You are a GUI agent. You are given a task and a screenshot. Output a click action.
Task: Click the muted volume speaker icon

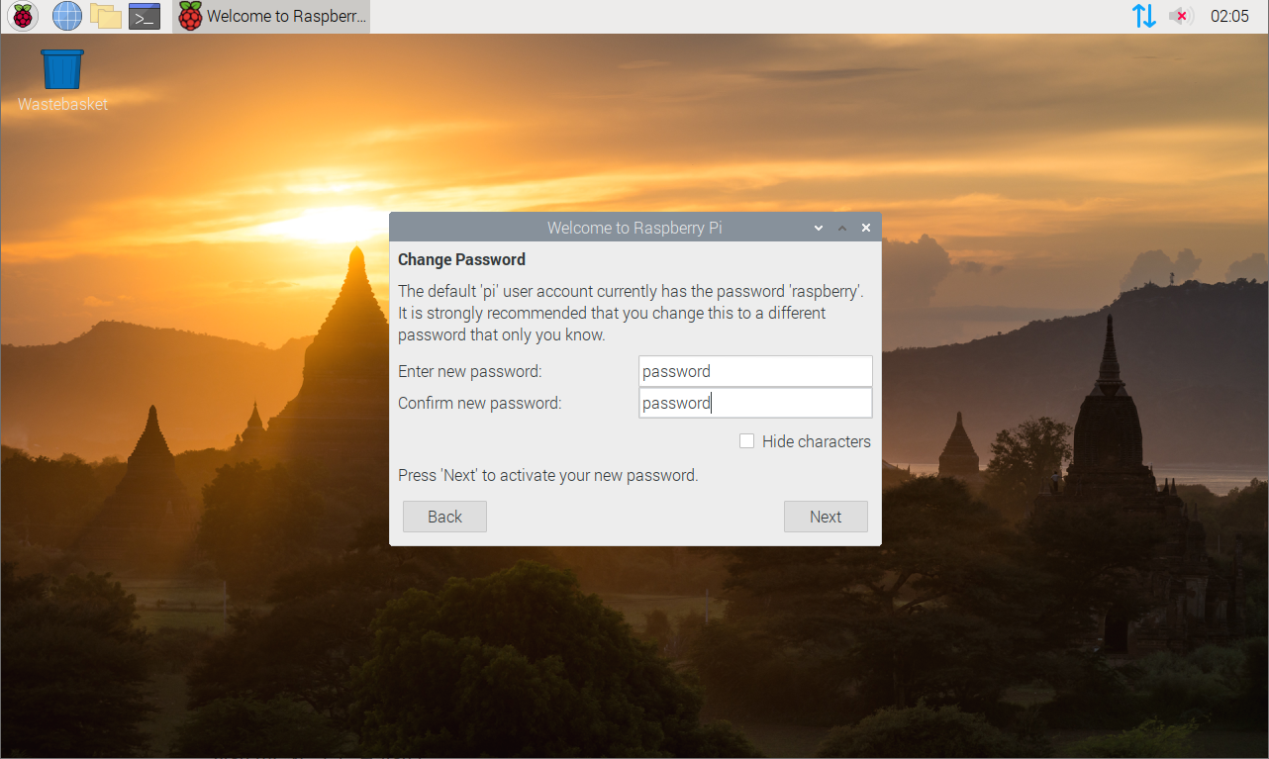coord(1180,16)
